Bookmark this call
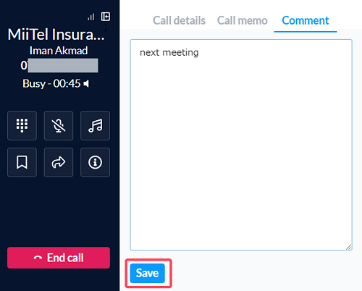Image resolution: width=362 pixels, height=291 pixels. pos(22,162)
